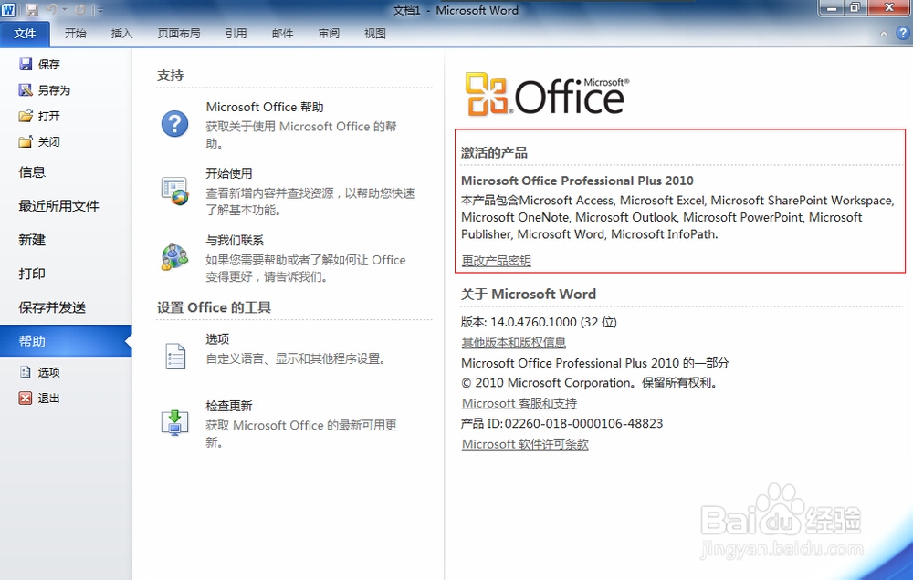
Task: Click the blue help icon at ribbon right
Action: point(902,33)
